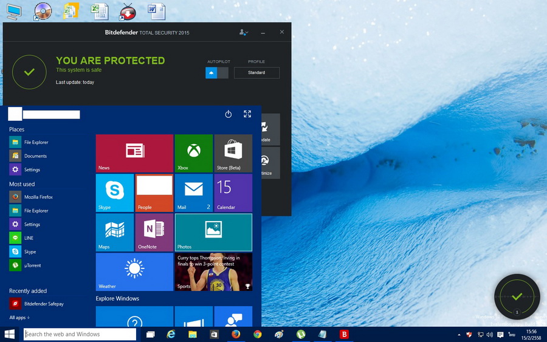Focus the Search the web and Windows box
Image resolution: width=547 pixels, height=342 pixels.
[80, 334]
